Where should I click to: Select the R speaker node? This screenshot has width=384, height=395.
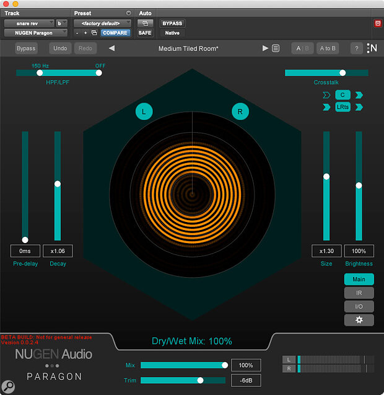pyautogui.click(x=240, y=112)
